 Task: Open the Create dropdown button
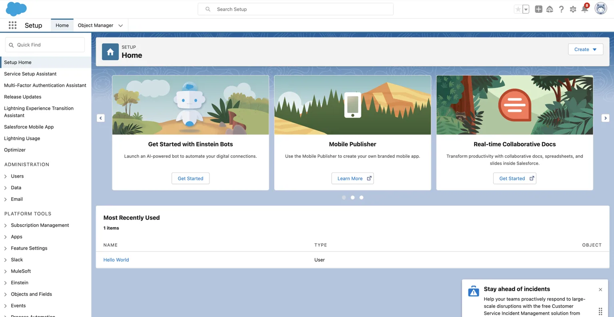coord(586,50)
